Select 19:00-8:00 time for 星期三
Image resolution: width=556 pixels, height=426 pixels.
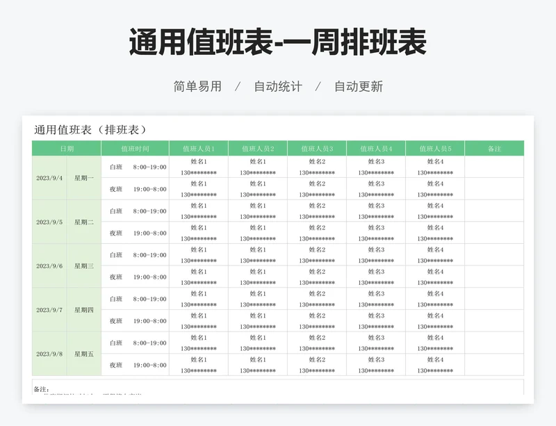point(149,277)
